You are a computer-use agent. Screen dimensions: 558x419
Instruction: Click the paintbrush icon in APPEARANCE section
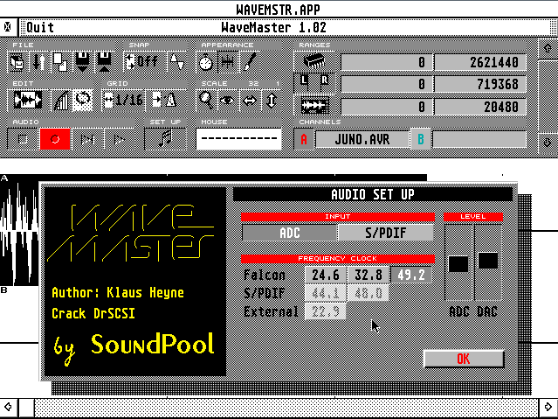coord(250,62)
